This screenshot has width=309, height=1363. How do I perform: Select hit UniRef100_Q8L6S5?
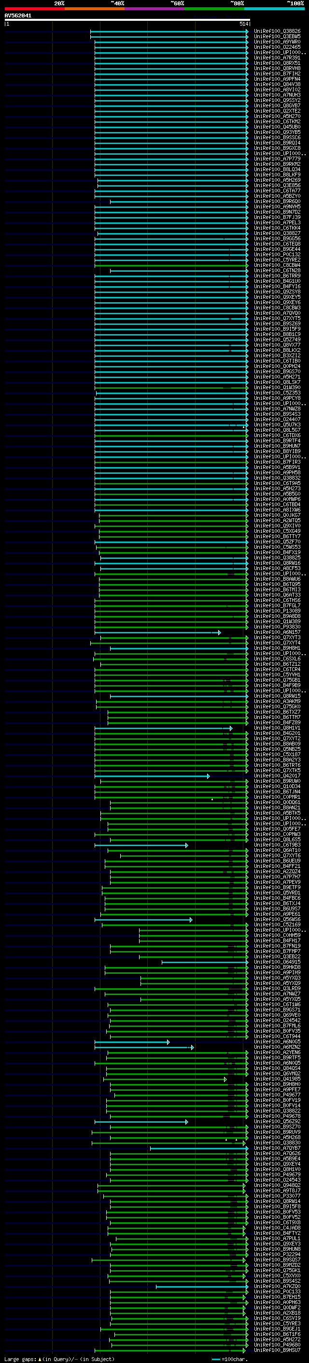click(x=277, y=839)
